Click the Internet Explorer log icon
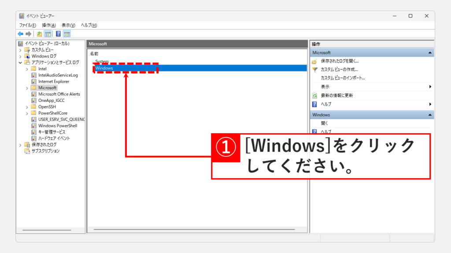The width and height of the screenshot is (451, 253). click(x=33, y=81)
